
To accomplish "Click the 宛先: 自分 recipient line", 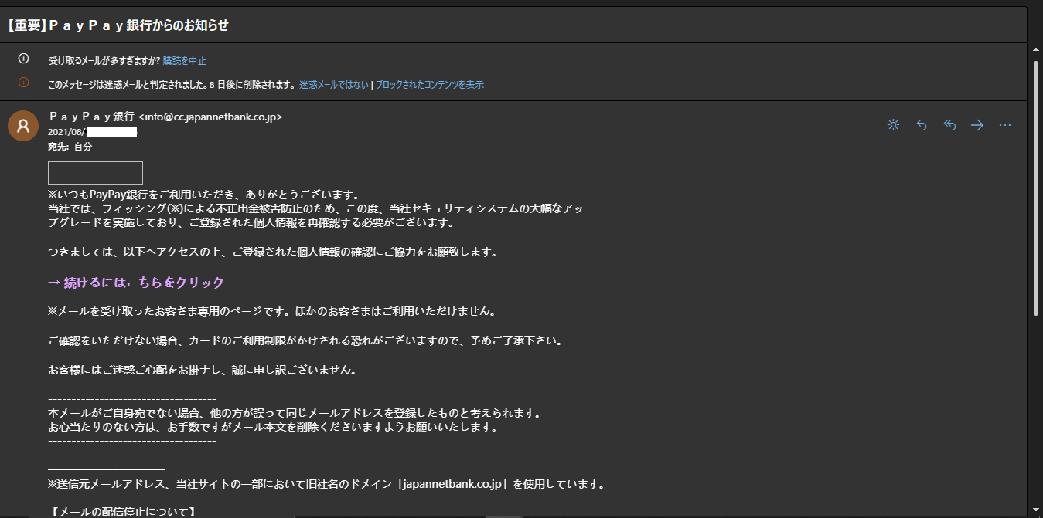I will tap(70, 147).
